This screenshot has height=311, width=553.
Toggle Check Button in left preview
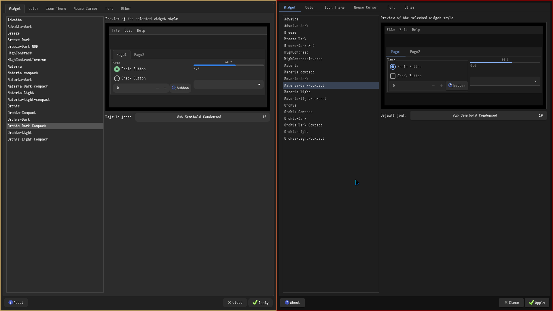tap(117, 78)
